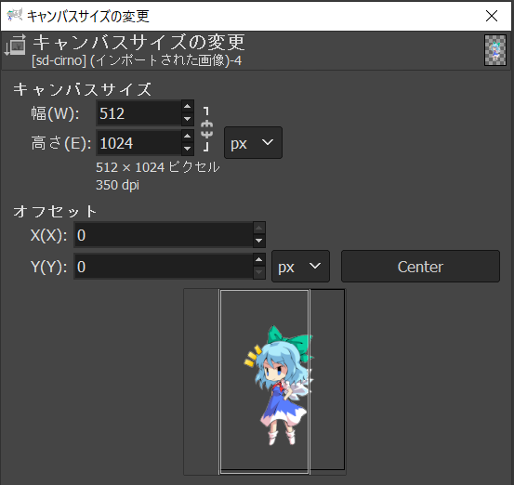The height and width of the screenshot is (485, 514).
Task: Decrease canvas width with down arrow
Action: point(187,119)
